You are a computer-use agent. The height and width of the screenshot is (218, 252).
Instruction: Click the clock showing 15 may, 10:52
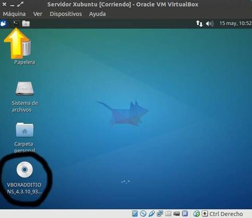pyautogui.click(x=236, y=24)
